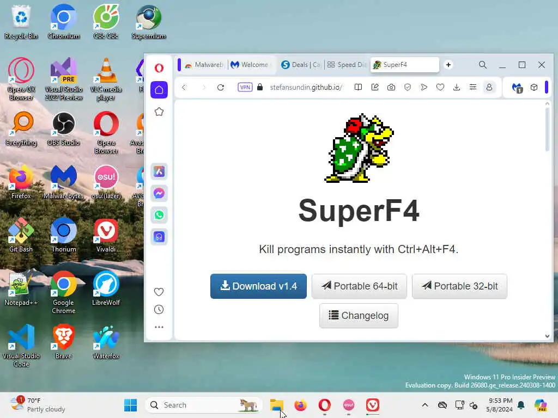This screenshot has height=418, width=558.
Task: Click the Malwarebytes extension icon
Action: coord(517,88)
